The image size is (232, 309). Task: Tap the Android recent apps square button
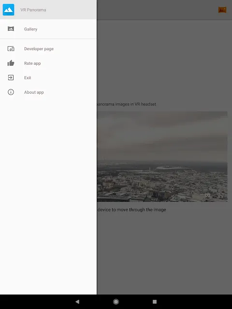pos(155,301)
